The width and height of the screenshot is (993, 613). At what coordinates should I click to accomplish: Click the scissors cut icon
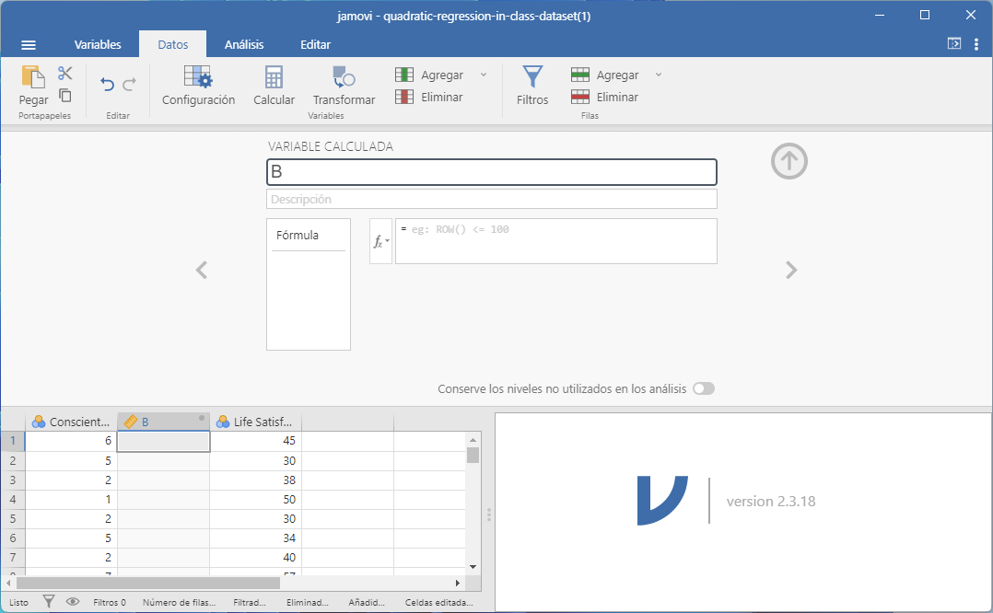click(64, 74)
